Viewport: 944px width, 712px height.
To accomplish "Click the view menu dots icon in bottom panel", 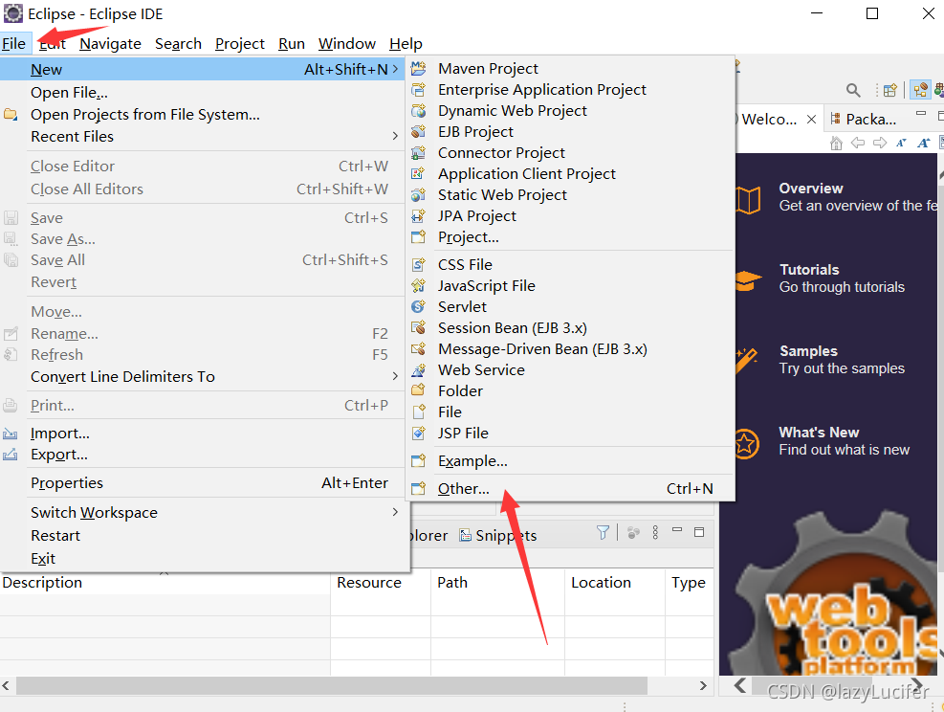I will pyautogui.click(x=655, y=532).
